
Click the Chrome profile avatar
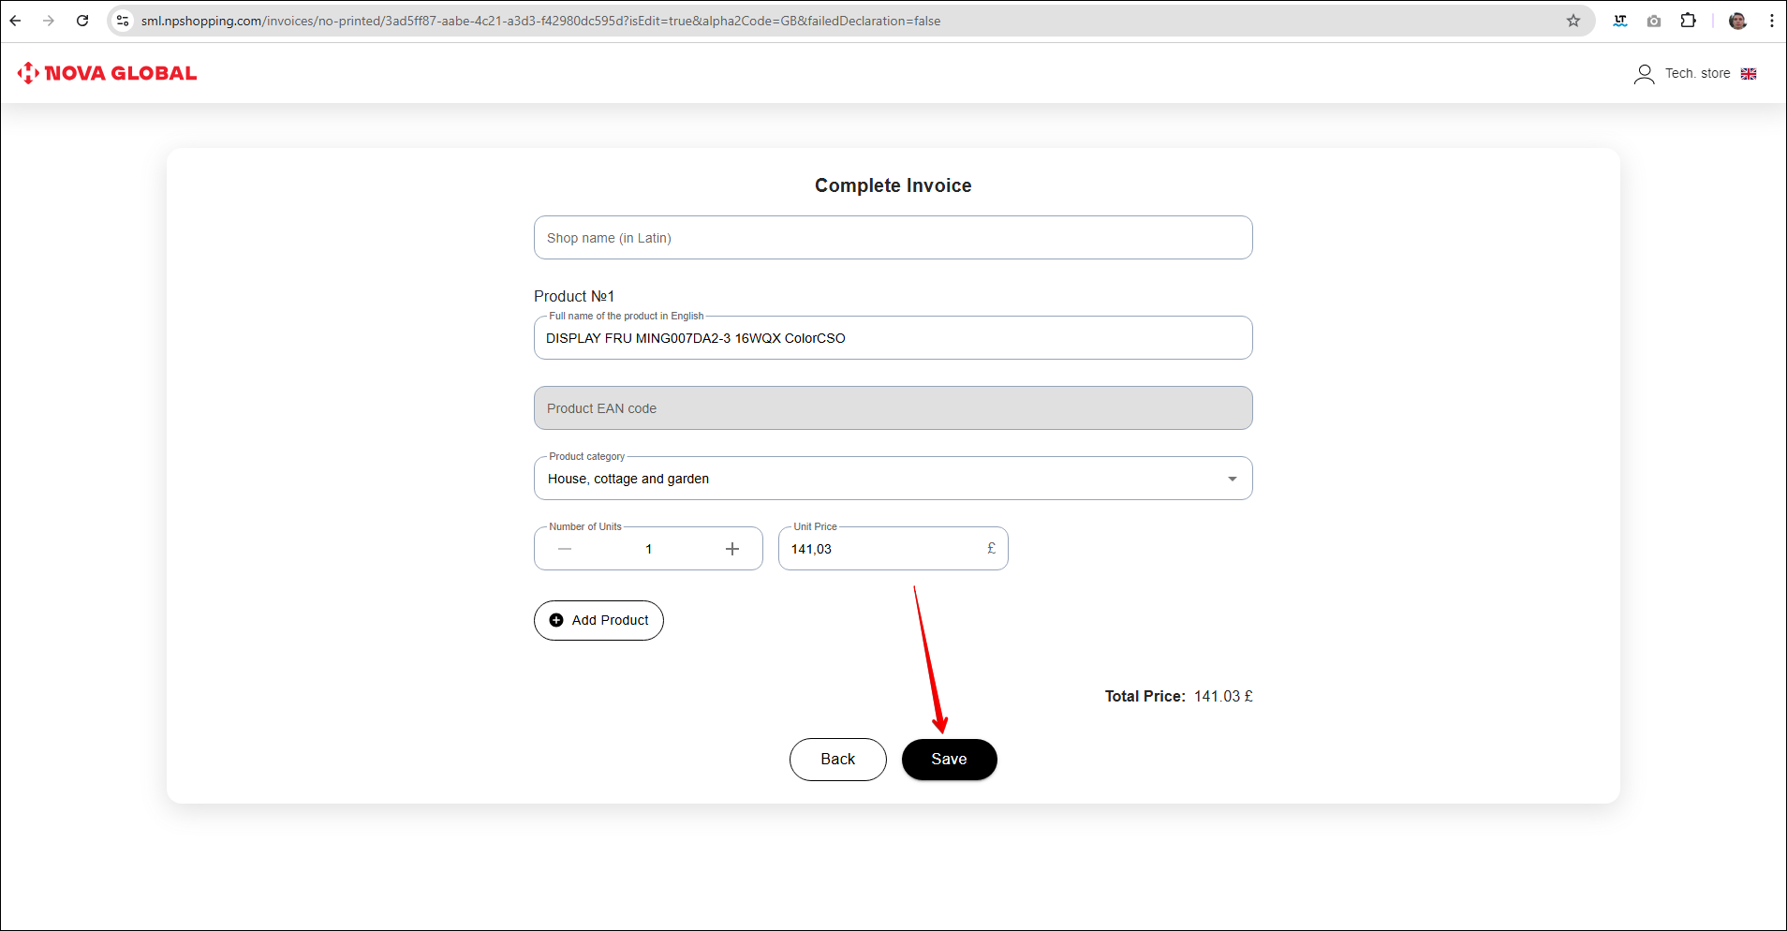click(1737, 21)
